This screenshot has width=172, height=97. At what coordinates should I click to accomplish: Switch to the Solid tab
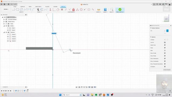point(15,7)
